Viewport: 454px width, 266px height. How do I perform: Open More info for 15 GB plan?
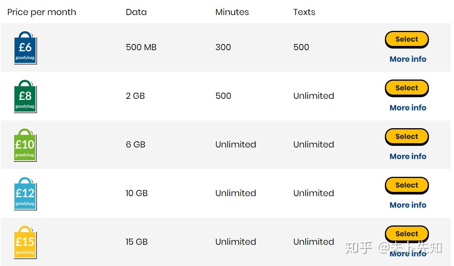(x=408, y=254)
